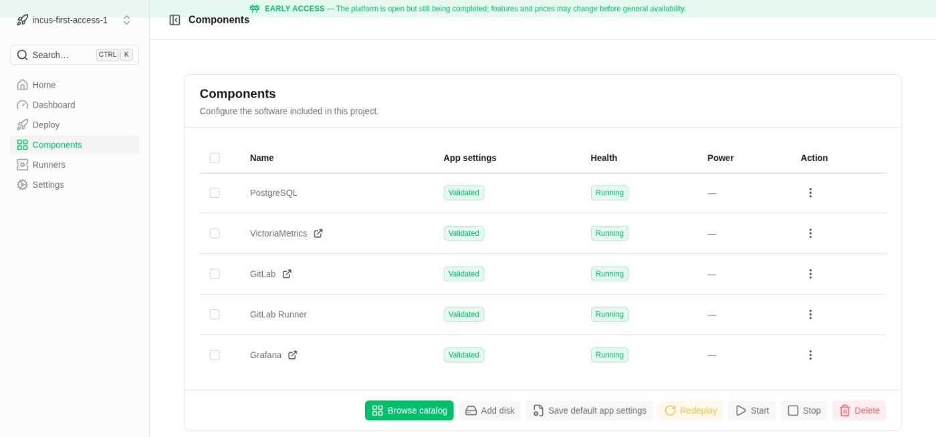
Task: Click the Dashboard gauge icon
Action: point(22,105)
